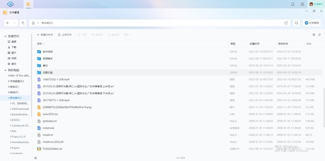Open the AI logo home icon
The width and height of the screenshot is (325, 161).
click(11, 4)
